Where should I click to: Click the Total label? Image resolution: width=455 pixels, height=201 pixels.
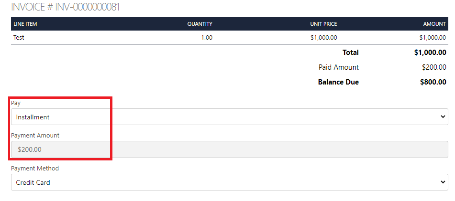click(350, 53)
